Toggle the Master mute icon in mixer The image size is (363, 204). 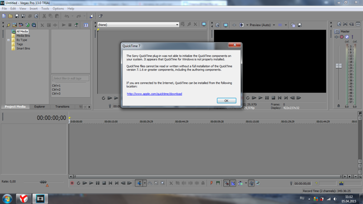(x=347, y=37)
